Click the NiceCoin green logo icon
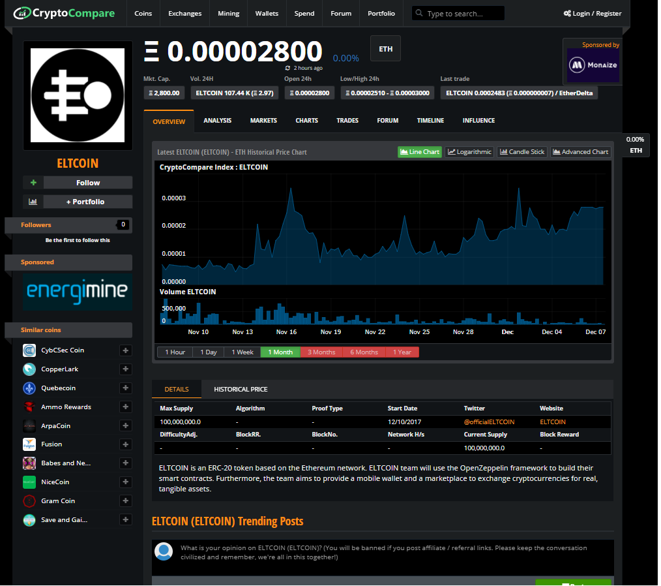 coord(29,482)
